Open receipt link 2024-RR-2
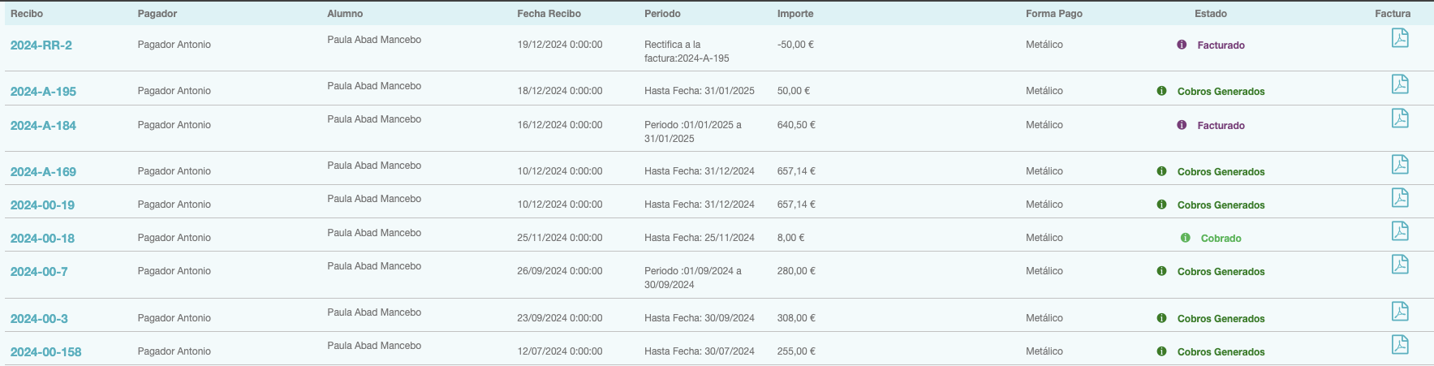1434x366 pixels. [x=41, y=45]
